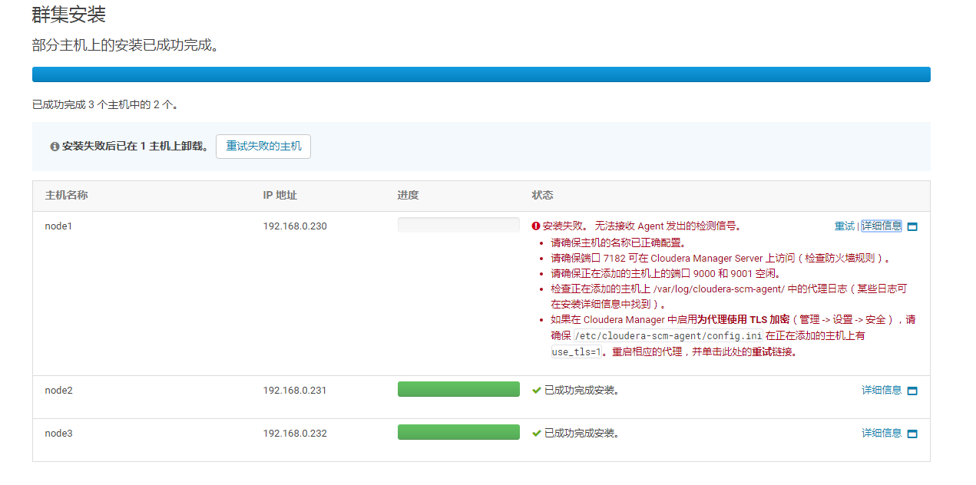Click the overall blue progress bar at top

[x=481, y=74]
